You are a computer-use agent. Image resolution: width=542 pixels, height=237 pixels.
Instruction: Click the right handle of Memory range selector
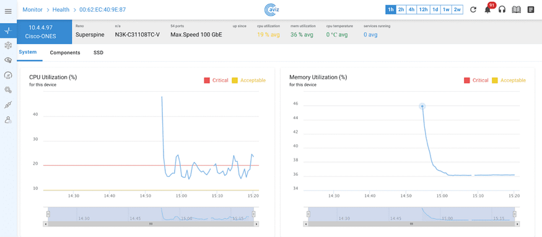pos(515,214)
